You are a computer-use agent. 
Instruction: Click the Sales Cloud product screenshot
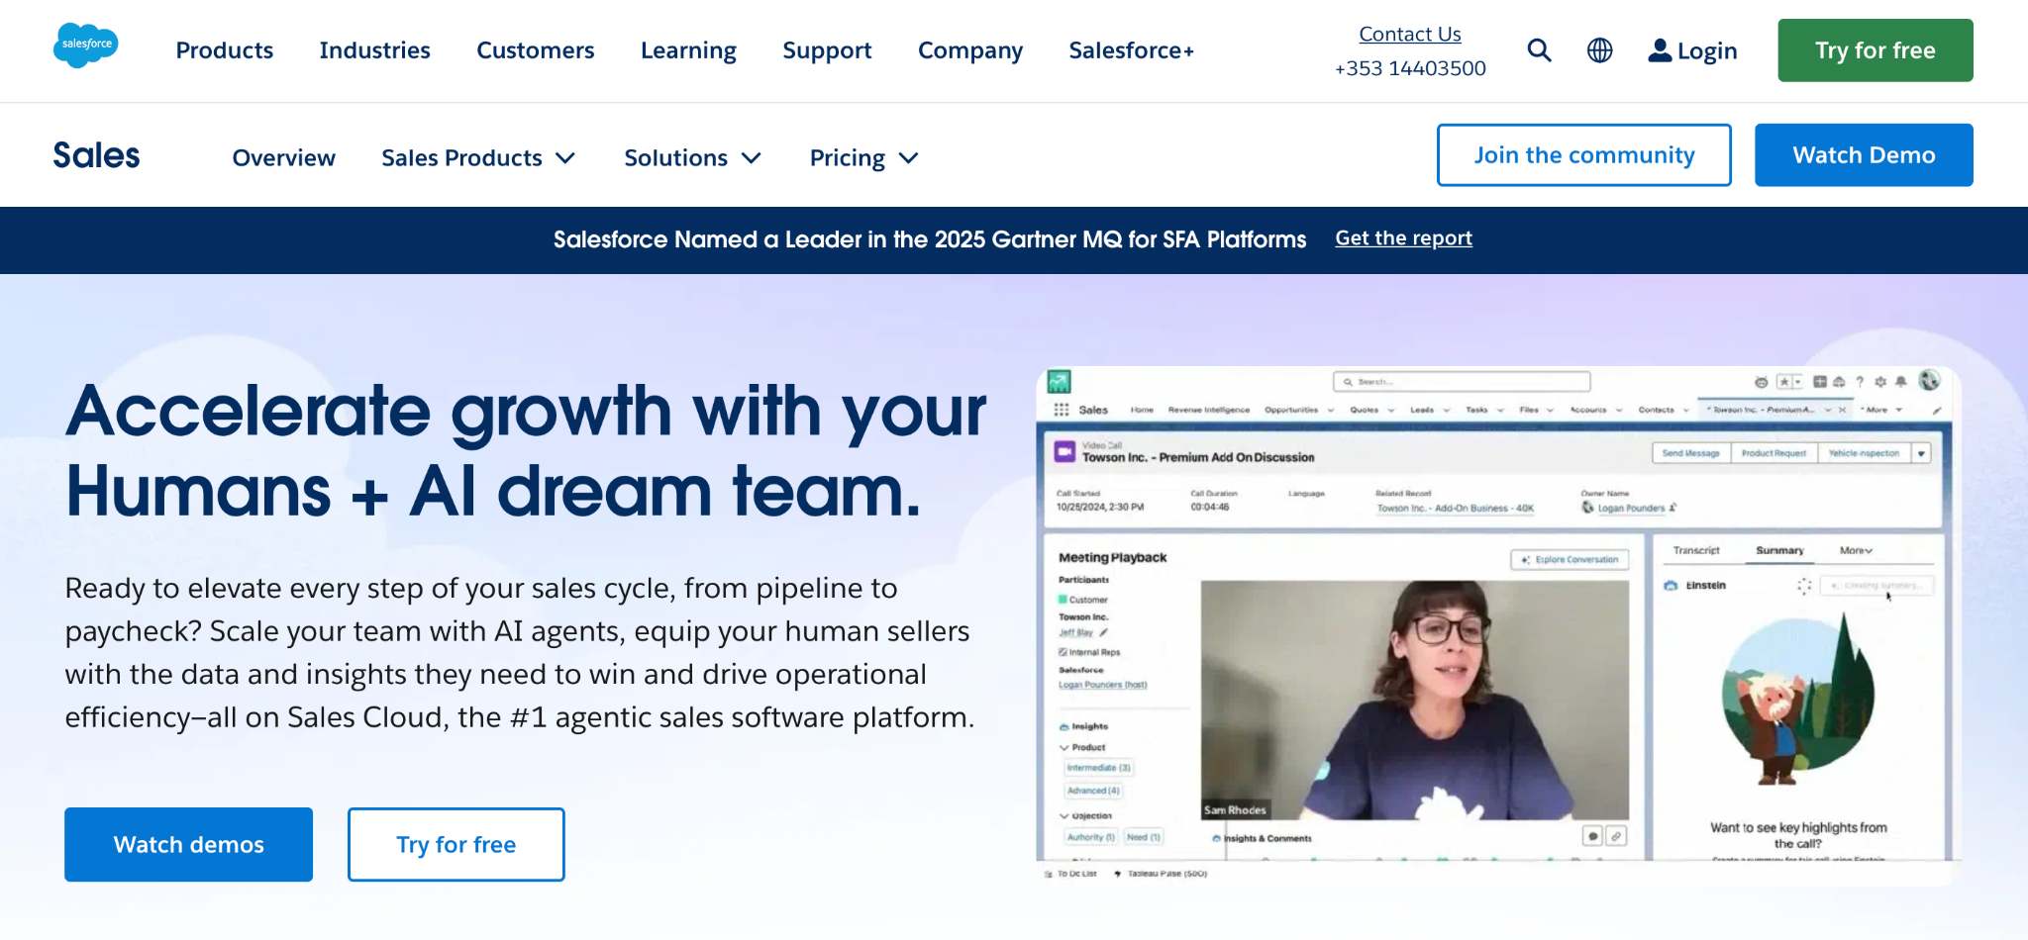pos(1498,625)
